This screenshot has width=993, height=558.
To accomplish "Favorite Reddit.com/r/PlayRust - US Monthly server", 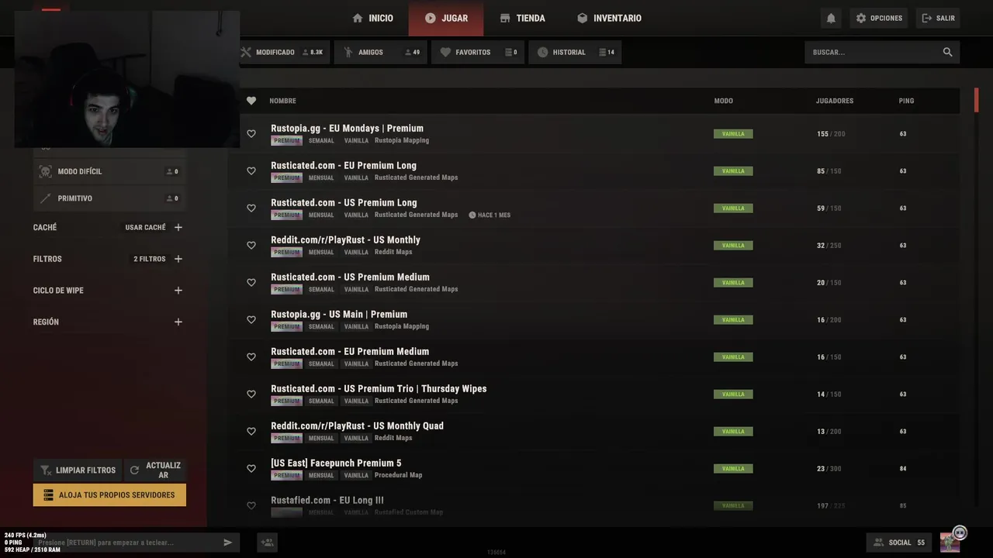I will click(x=251, y=246).
